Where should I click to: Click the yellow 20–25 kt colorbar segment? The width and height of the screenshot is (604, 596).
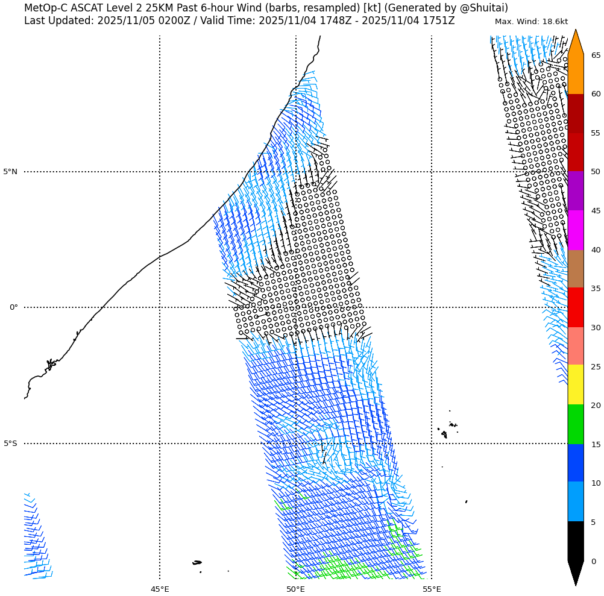(576, 384)
